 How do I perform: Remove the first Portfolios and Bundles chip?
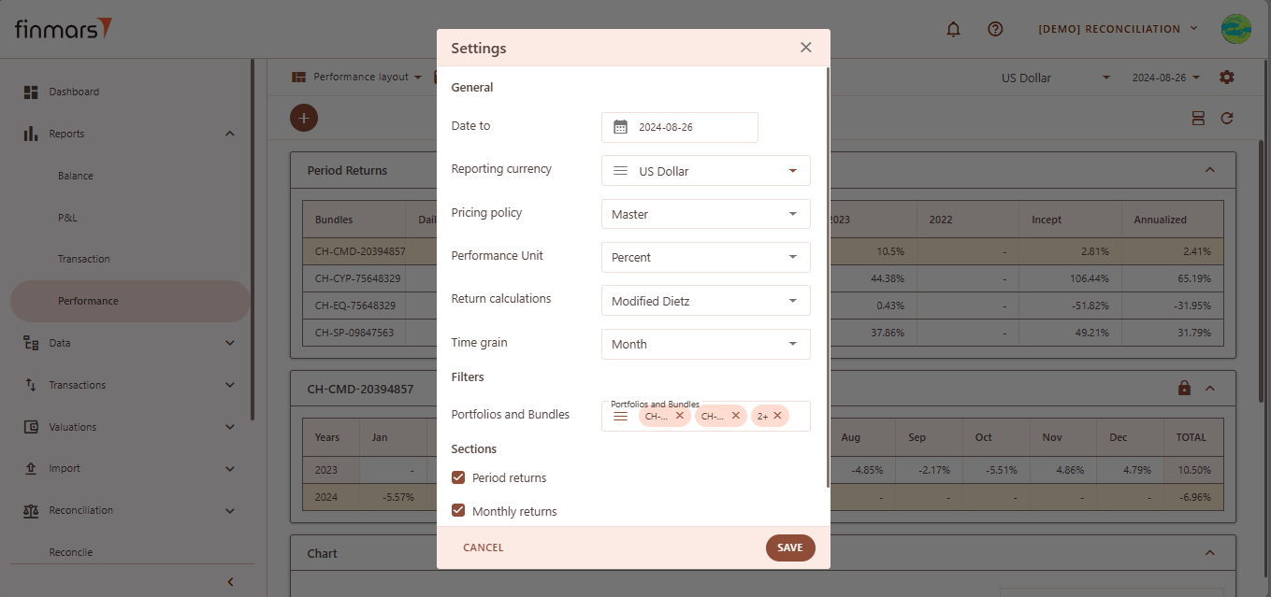point(680,416)
